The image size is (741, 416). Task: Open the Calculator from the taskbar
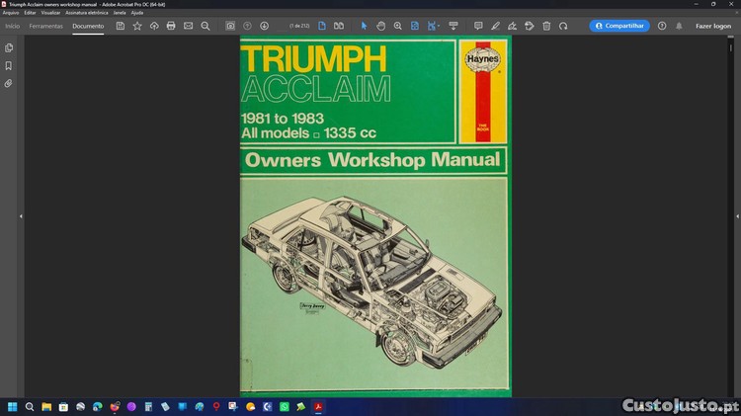click(148, 406)
